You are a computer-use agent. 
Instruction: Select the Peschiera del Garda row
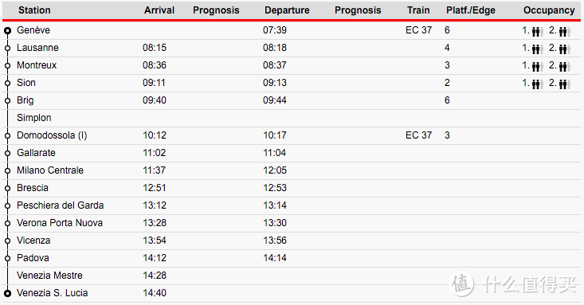tap(292, 205)
